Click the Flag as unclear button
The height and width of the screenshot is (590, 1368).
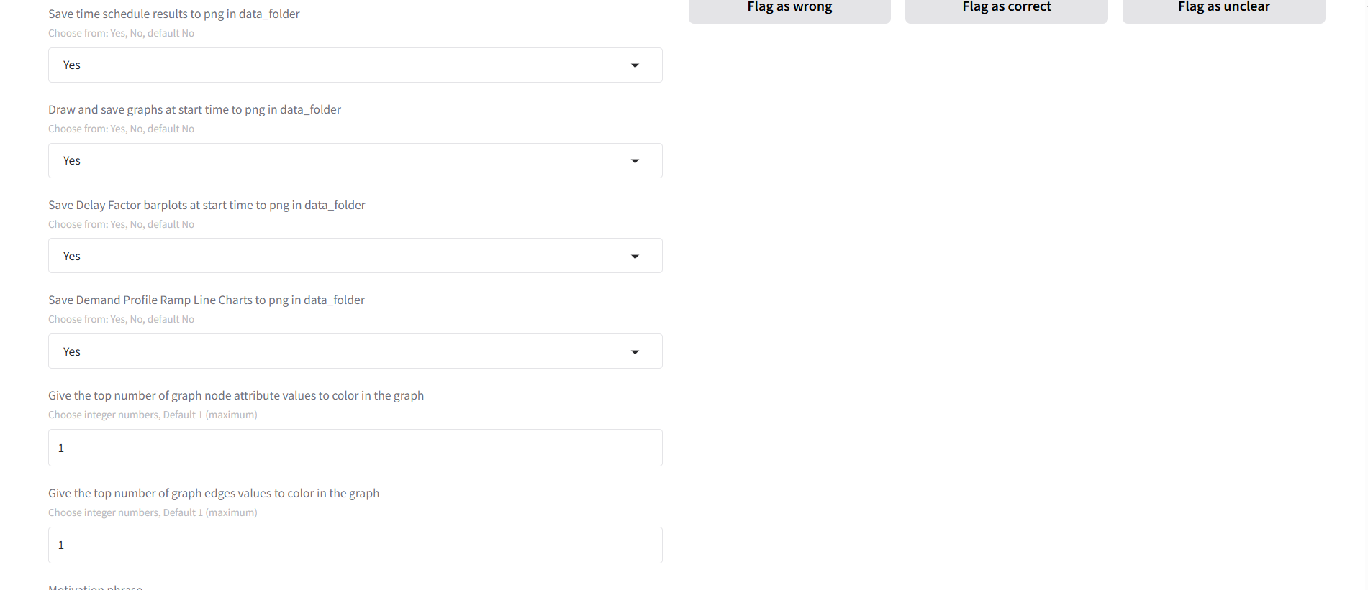click(x=1223, y=10)
